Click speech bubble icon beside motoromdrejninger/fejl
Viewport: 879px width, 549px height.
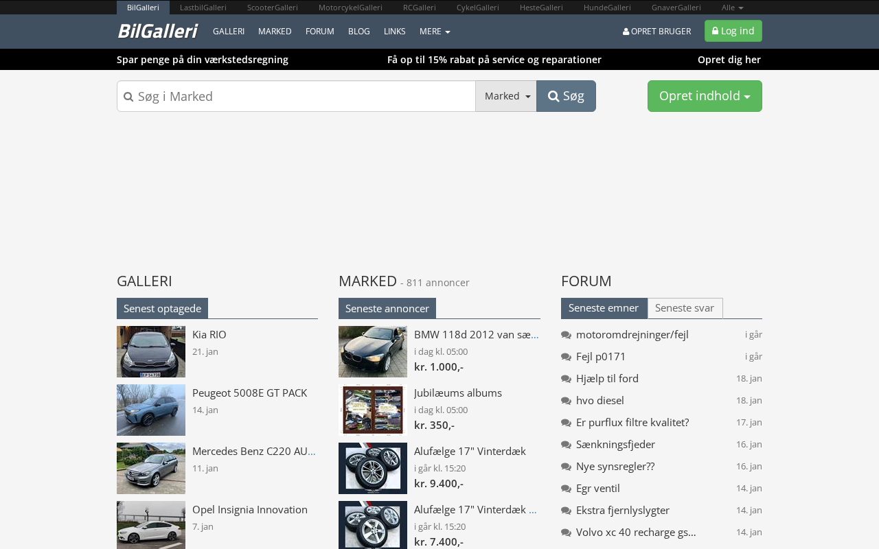pos(567,335)
